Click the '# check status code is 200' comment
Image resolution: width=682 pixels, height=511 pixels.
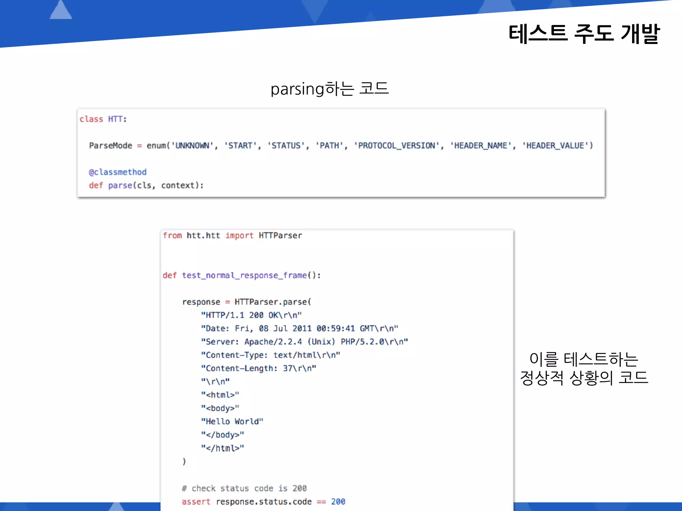(x=244, y=488)
